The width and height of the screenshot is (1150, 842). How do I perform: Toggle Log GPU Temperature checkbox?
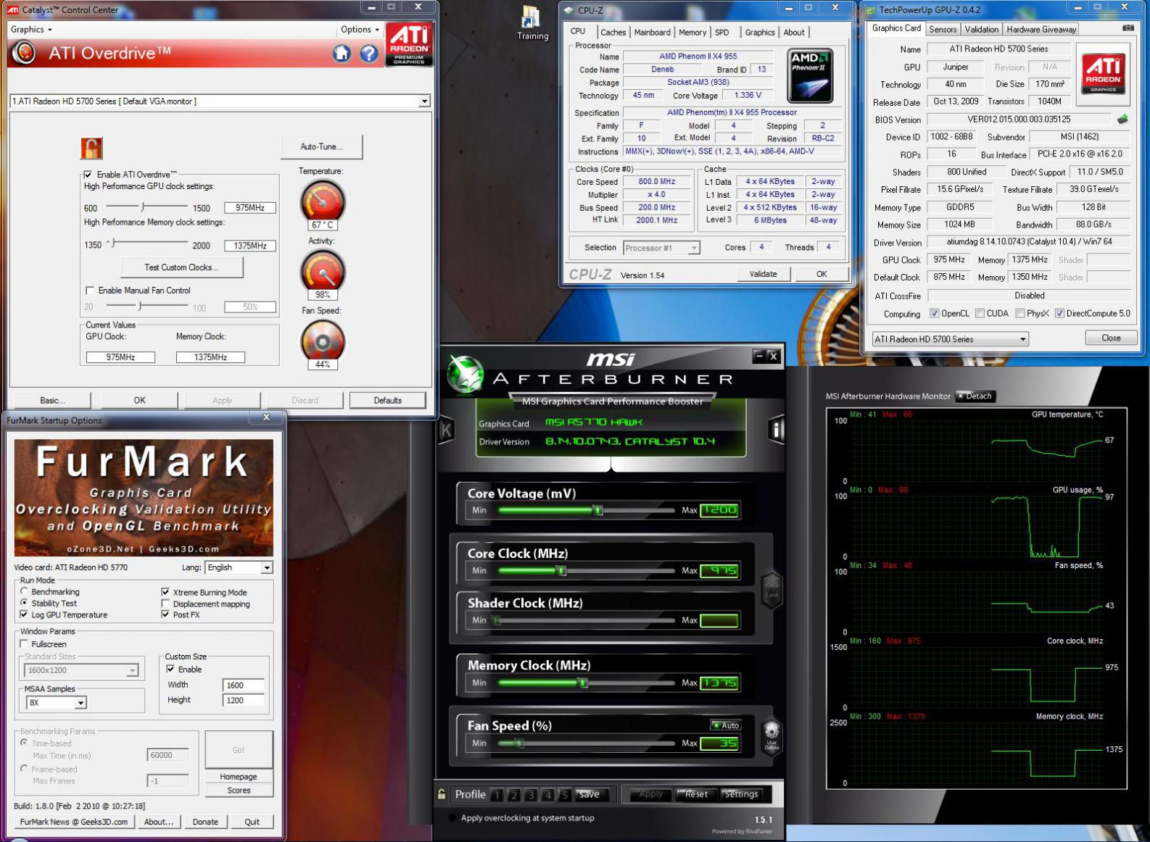pyautogui.click(x=24, y=614)
